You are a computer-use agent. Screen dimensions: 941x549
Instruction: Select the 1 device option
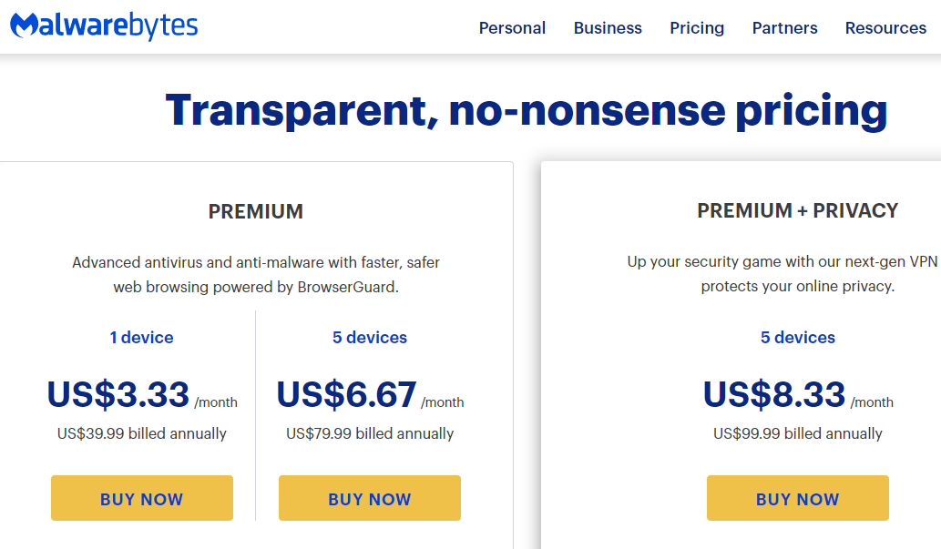pos(141,337)
